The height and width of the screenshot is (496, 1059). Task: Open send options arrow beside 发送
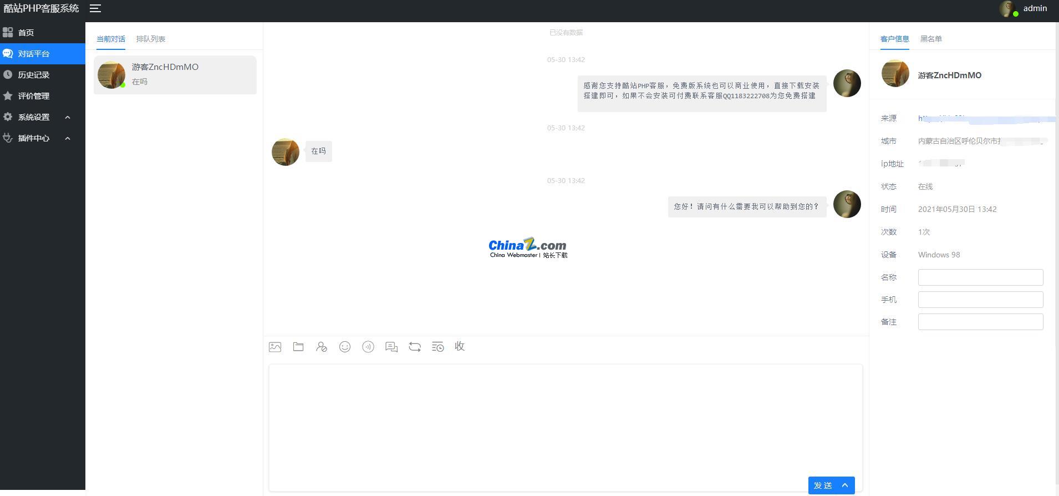846,485
